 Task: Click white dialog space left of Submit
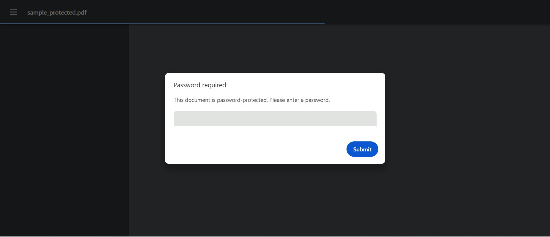click(258, 149)
